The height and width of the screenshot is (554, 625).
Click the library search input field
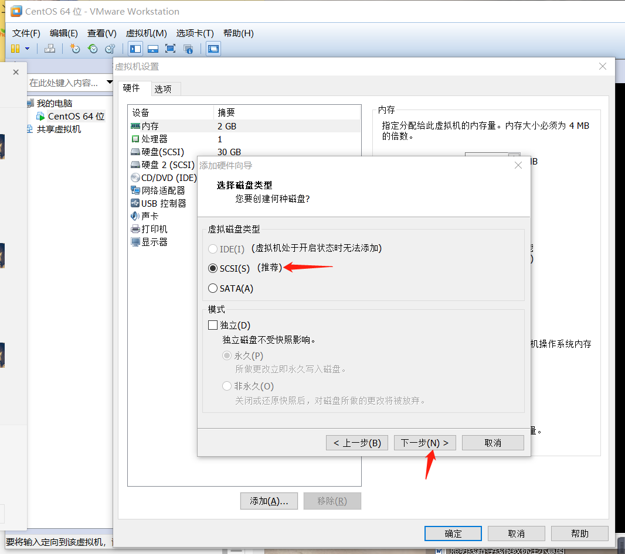coord(66,83)
